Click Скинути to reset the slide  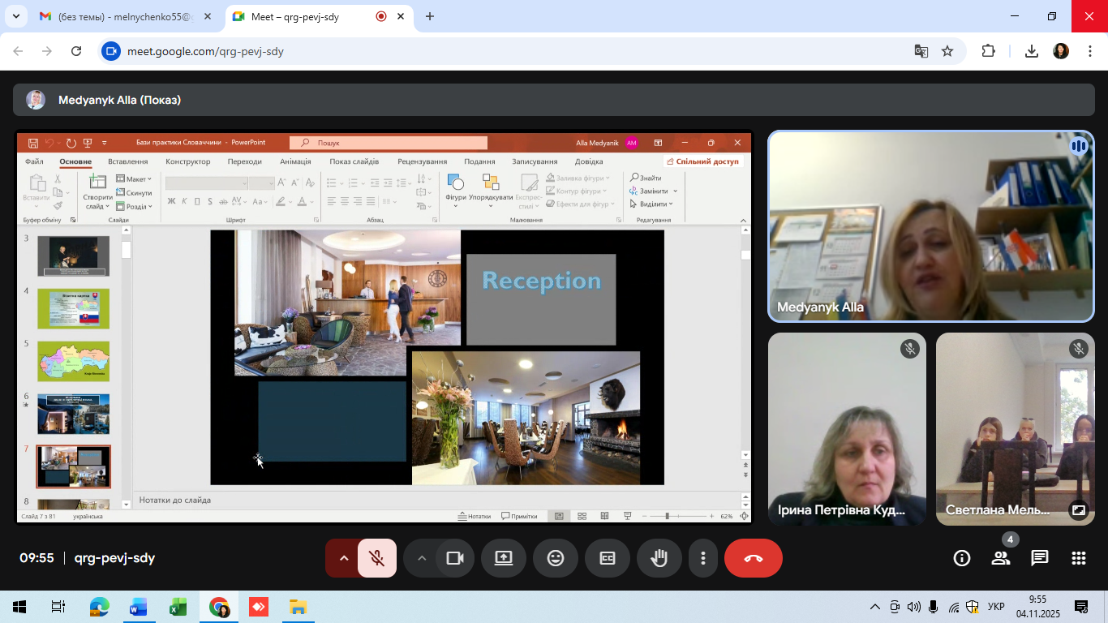point(134,193)
